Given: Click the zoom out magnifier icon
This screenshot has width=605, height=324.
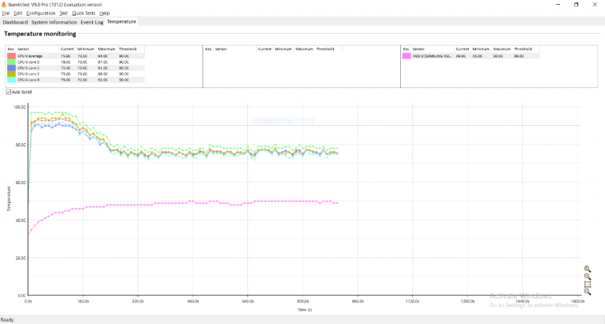Looking at the screenshot, I should click(587, 276).
